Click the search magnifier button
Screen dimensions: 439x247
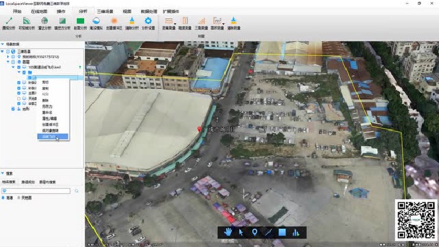point(76,191)
